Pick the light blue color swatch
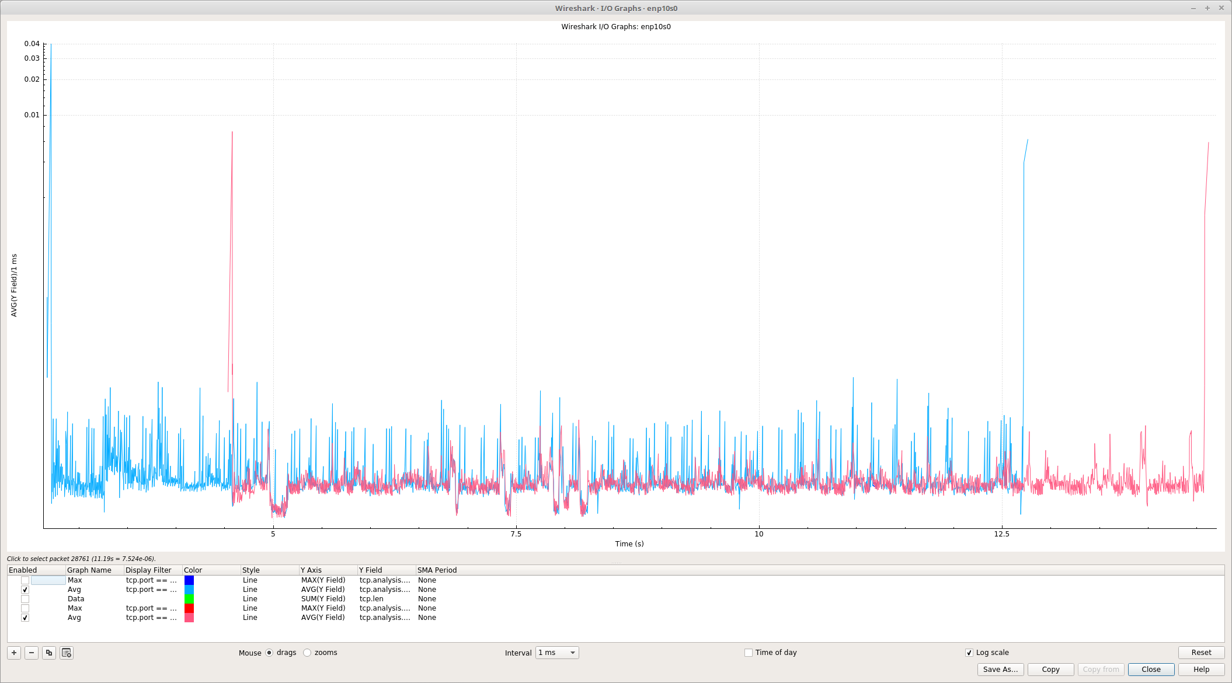 189,590
